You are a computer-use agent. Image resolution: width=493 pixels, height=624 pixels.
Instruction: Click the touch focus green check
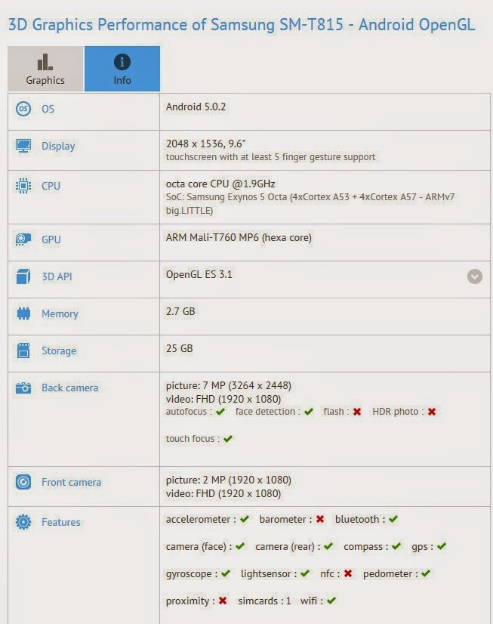[228, 439]
